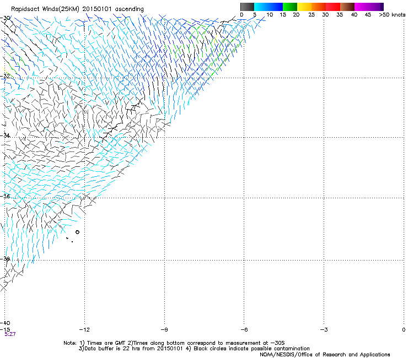Click the '-9' longitude axis label
Image resolution: width=408 pixels, height=358 pixels.
pyautogui.click(x=164, y=330)
